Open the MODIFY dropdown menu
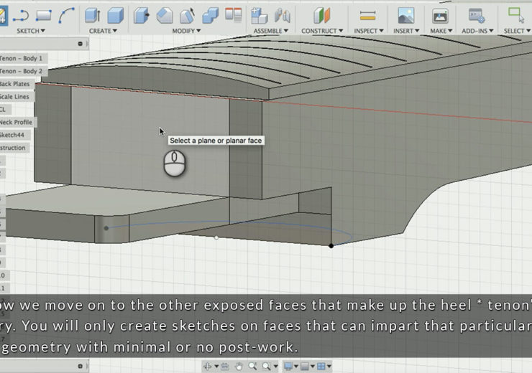The image size is (532, 373). coord(186,31)
